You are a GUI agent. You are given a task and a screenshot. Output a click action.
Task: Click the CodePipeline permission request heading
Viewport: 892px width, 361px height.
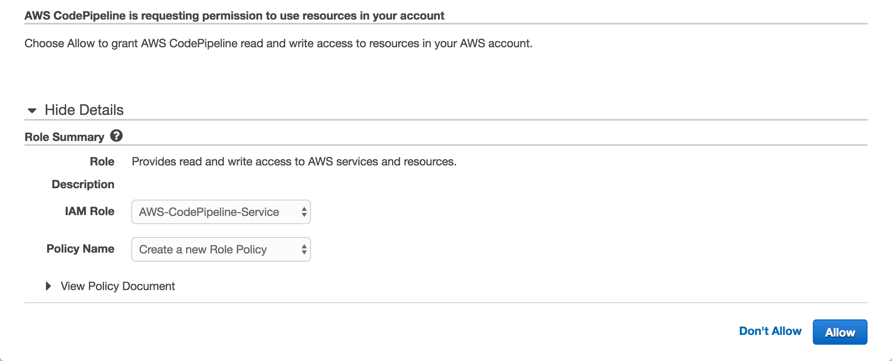click(x=234, y=15)
